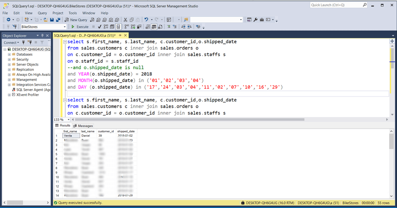397x208 pixels.
Task: Switch to the Messages tab
Action: (x=83, y=126)
